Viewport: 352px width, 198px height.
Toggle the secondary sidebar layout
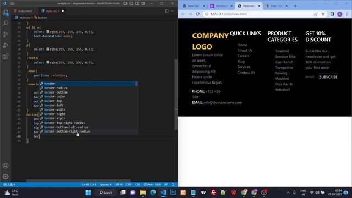[x=137, y=3]
